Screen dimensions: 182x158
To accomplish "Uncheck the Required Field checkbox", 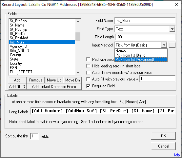I will 88,86.
